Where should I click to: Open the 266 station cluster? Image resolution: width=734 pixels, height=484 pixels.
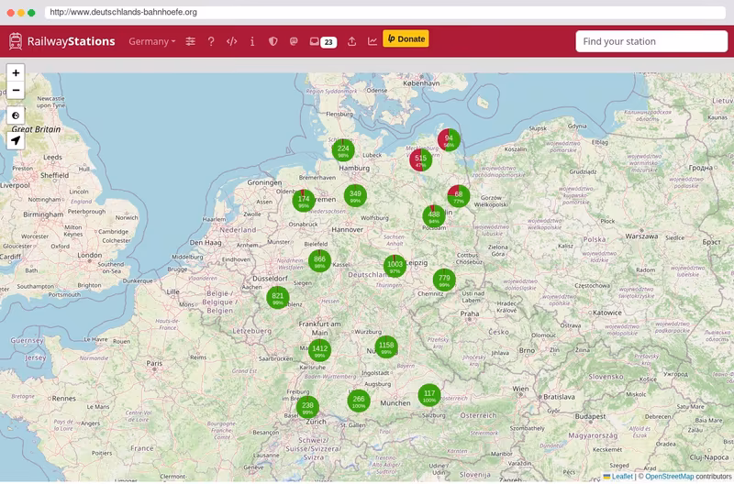click(359, 401)
